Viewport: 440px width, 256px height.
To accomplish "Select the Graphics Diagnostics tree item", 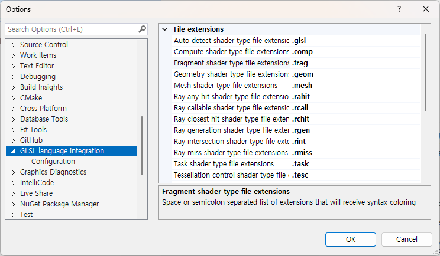I will coord(53,172).
